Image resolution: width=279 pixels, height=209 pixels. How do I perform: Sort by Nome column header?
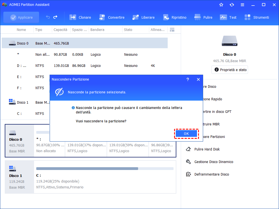point(21,30)
